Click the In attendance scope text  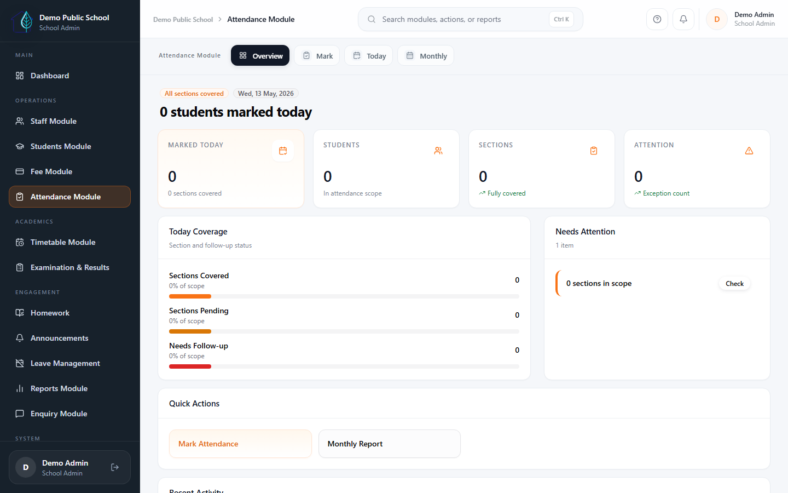click(x=352, y=193)
